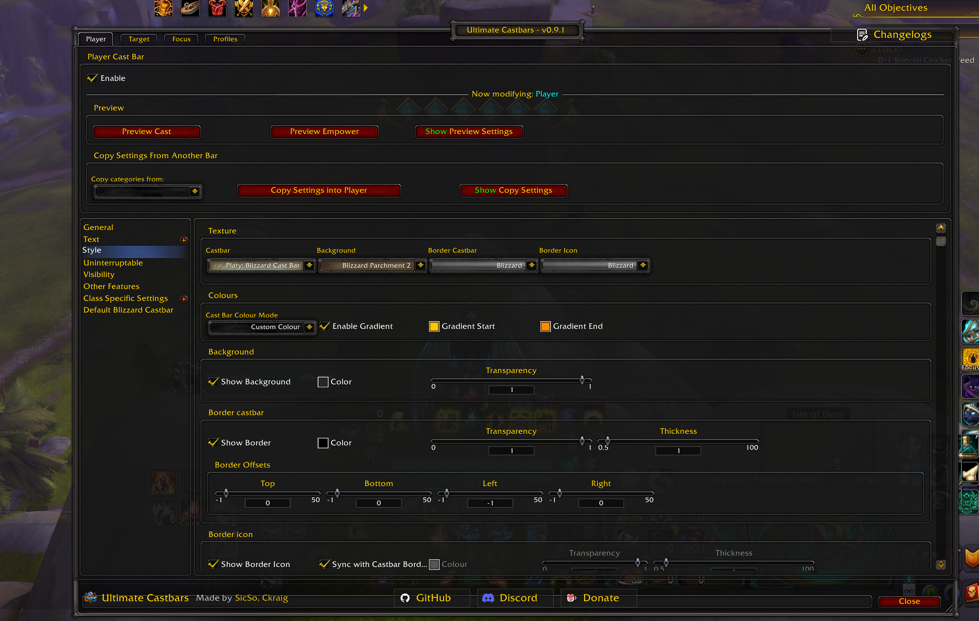
Task: Select the Player tab
Action: pyautogui.click(x=96, y=39)
